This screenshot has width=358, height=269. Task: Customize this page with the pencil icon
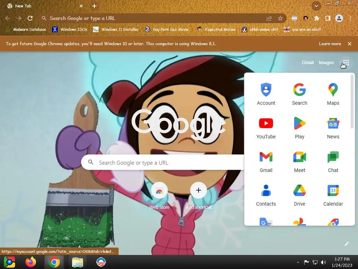click(346, 244)
